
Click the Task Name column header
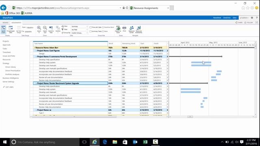[x=70, y=43]
